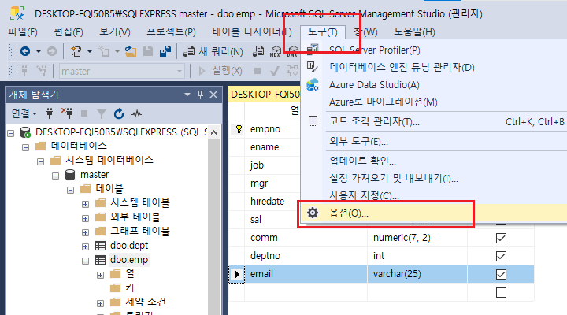Open the 편집(E) menu

click(x=69, y=32)
